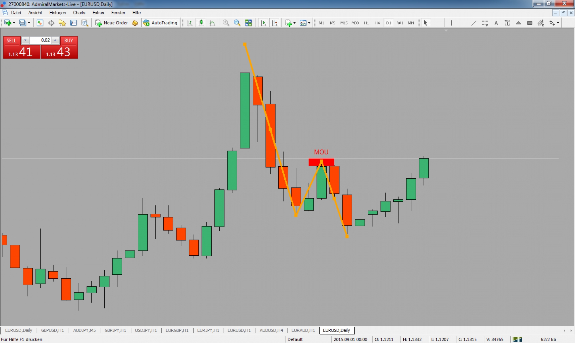The image size is (575, 343).
Task: Enable chart auto scroll
Action: [263, 23]
